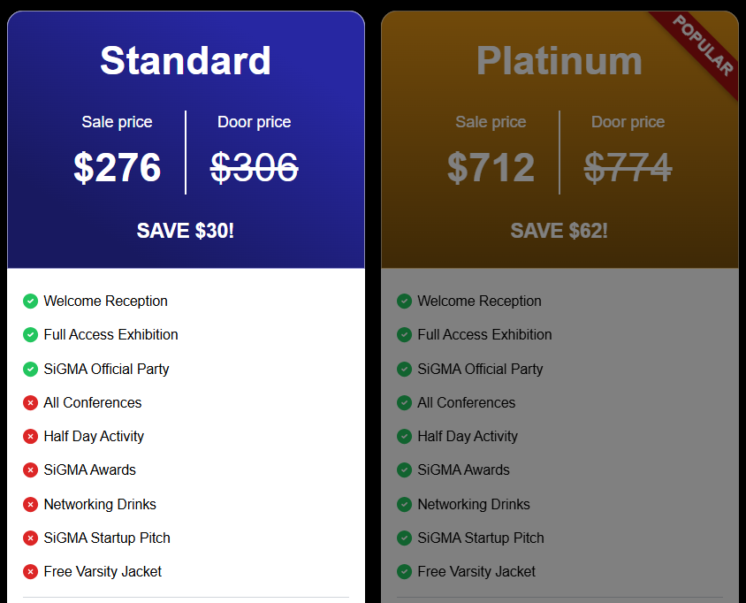
Task: Click green check next to Standard SiGMA Official Party
Action: click(30, 369)
